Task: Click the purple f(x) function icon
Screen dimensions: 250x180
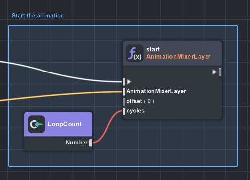Action: (x=135, y=53)
